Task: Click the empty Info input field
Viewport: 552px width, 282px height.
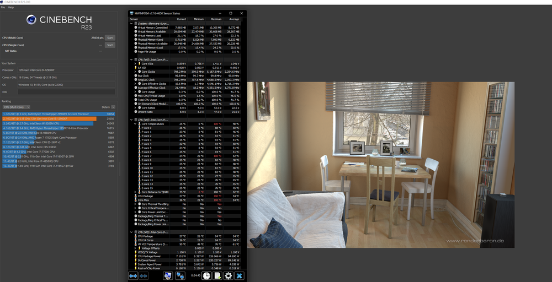Action: point(66,92)
